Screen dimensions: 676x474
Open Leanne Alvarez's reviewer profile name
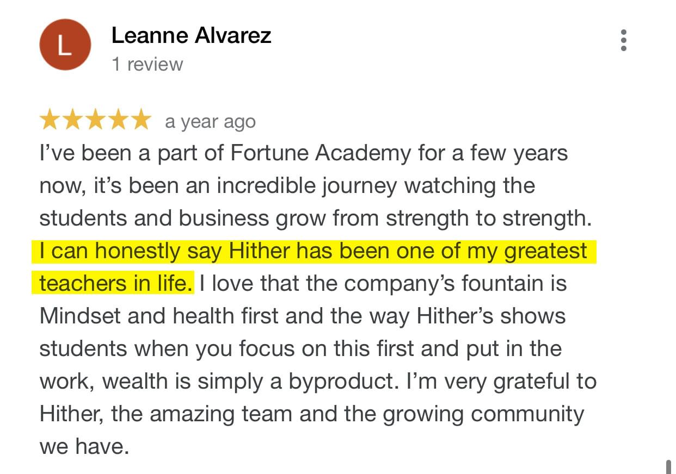[x=191, y=36]
